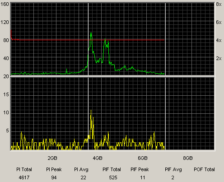Click the 2GB axis label

(x=52, y=158)
